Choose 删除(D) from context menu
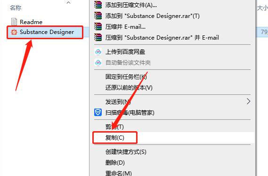This screenshot has width=268, height=176. 172,162
